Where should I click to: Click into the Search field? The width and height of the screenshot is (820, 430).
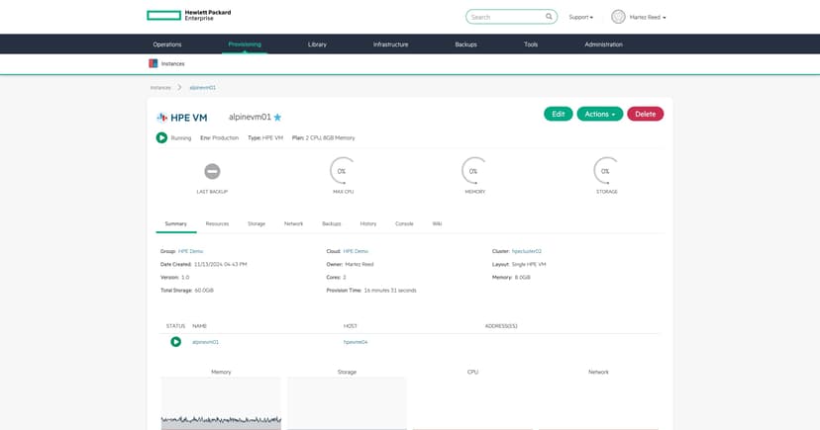tap(505, 17)
